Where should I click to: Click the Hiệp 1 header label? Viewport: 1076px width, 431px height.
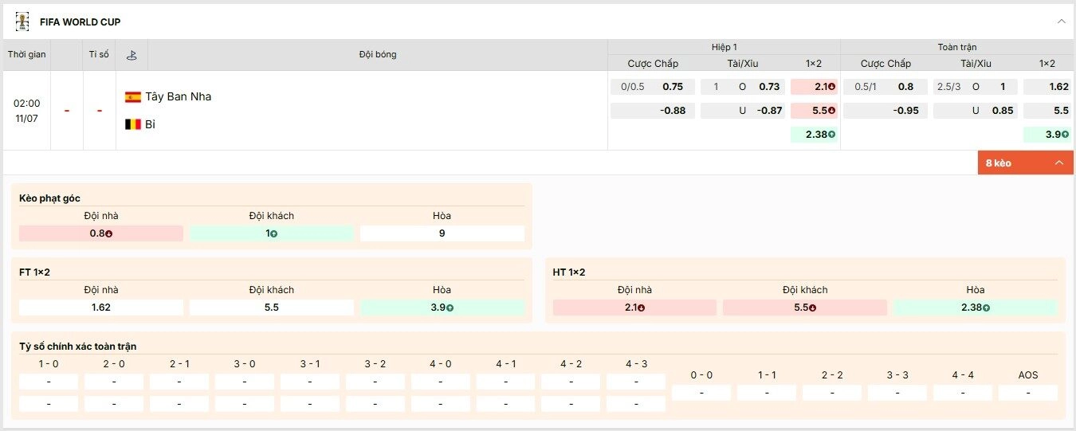(725, 47)
